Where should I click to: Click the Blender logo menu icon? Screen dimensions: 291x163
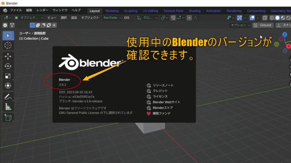point(5,10)
